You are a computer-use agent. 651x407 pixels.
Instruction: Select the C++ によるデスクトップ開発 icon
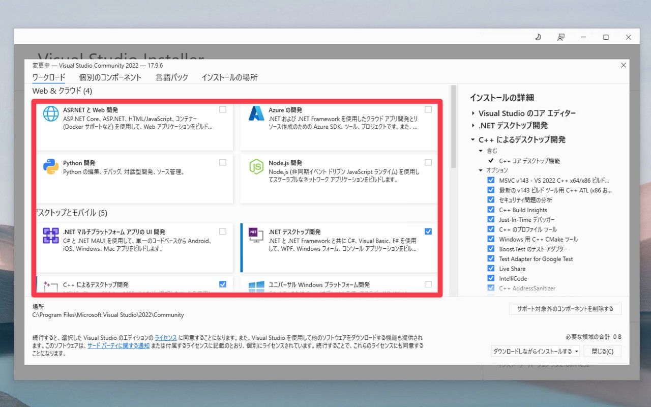50,287
